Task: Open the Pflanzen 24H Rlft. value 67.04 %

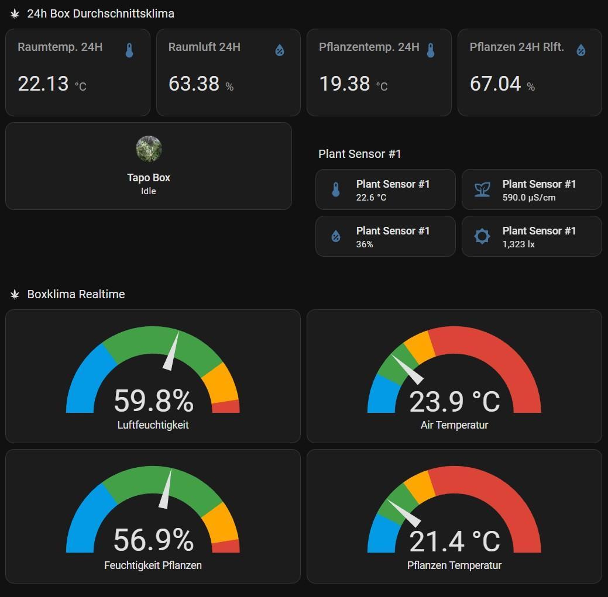Action: coord(496,84)
